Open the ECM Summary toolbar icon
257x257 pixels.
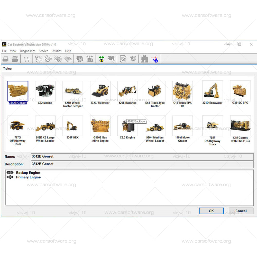click(x=80, y=59)
